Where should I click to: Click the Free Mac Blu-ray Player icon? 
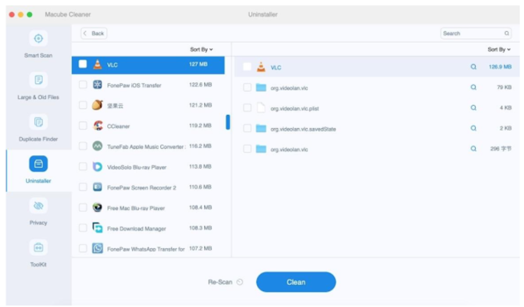pos(97,208)
